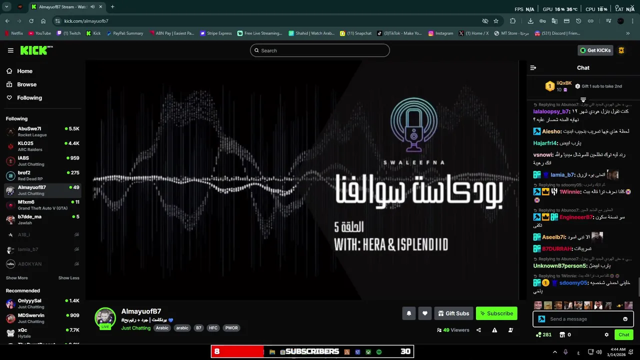Select the capitalized Arabic tag
The image size is (640, 360).
[162, 328]
